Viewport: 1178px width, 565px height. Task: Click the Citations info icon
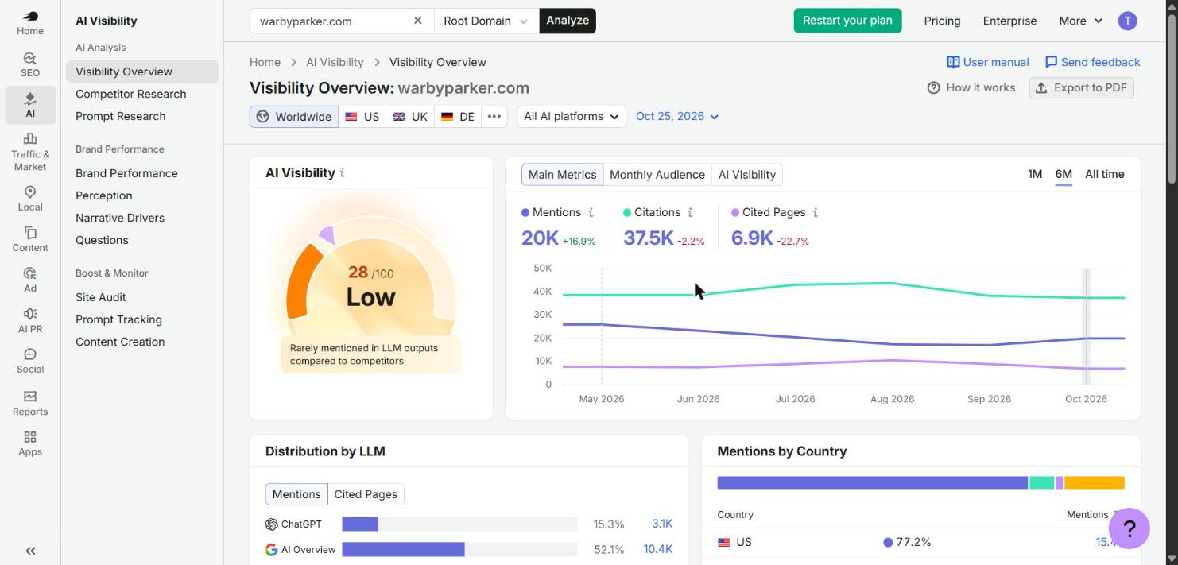690,212
